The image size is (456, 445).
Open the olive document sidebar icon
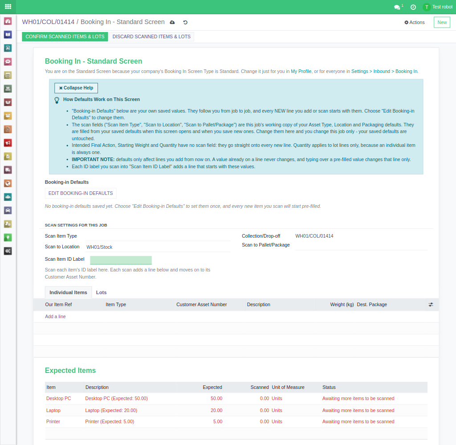click(8, 156)
